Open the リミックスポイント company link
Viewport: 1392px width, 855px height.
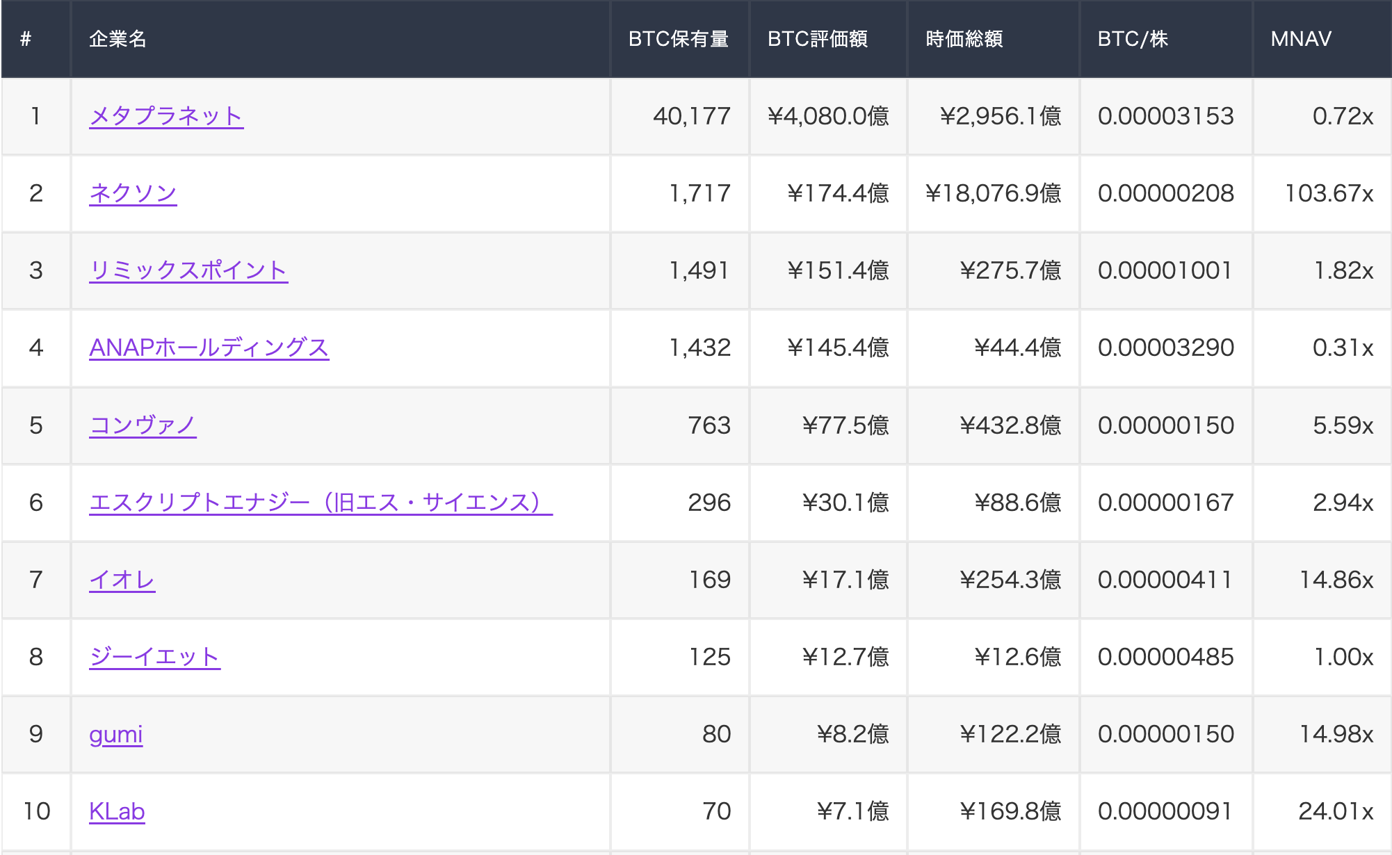[x=188, y=270]
